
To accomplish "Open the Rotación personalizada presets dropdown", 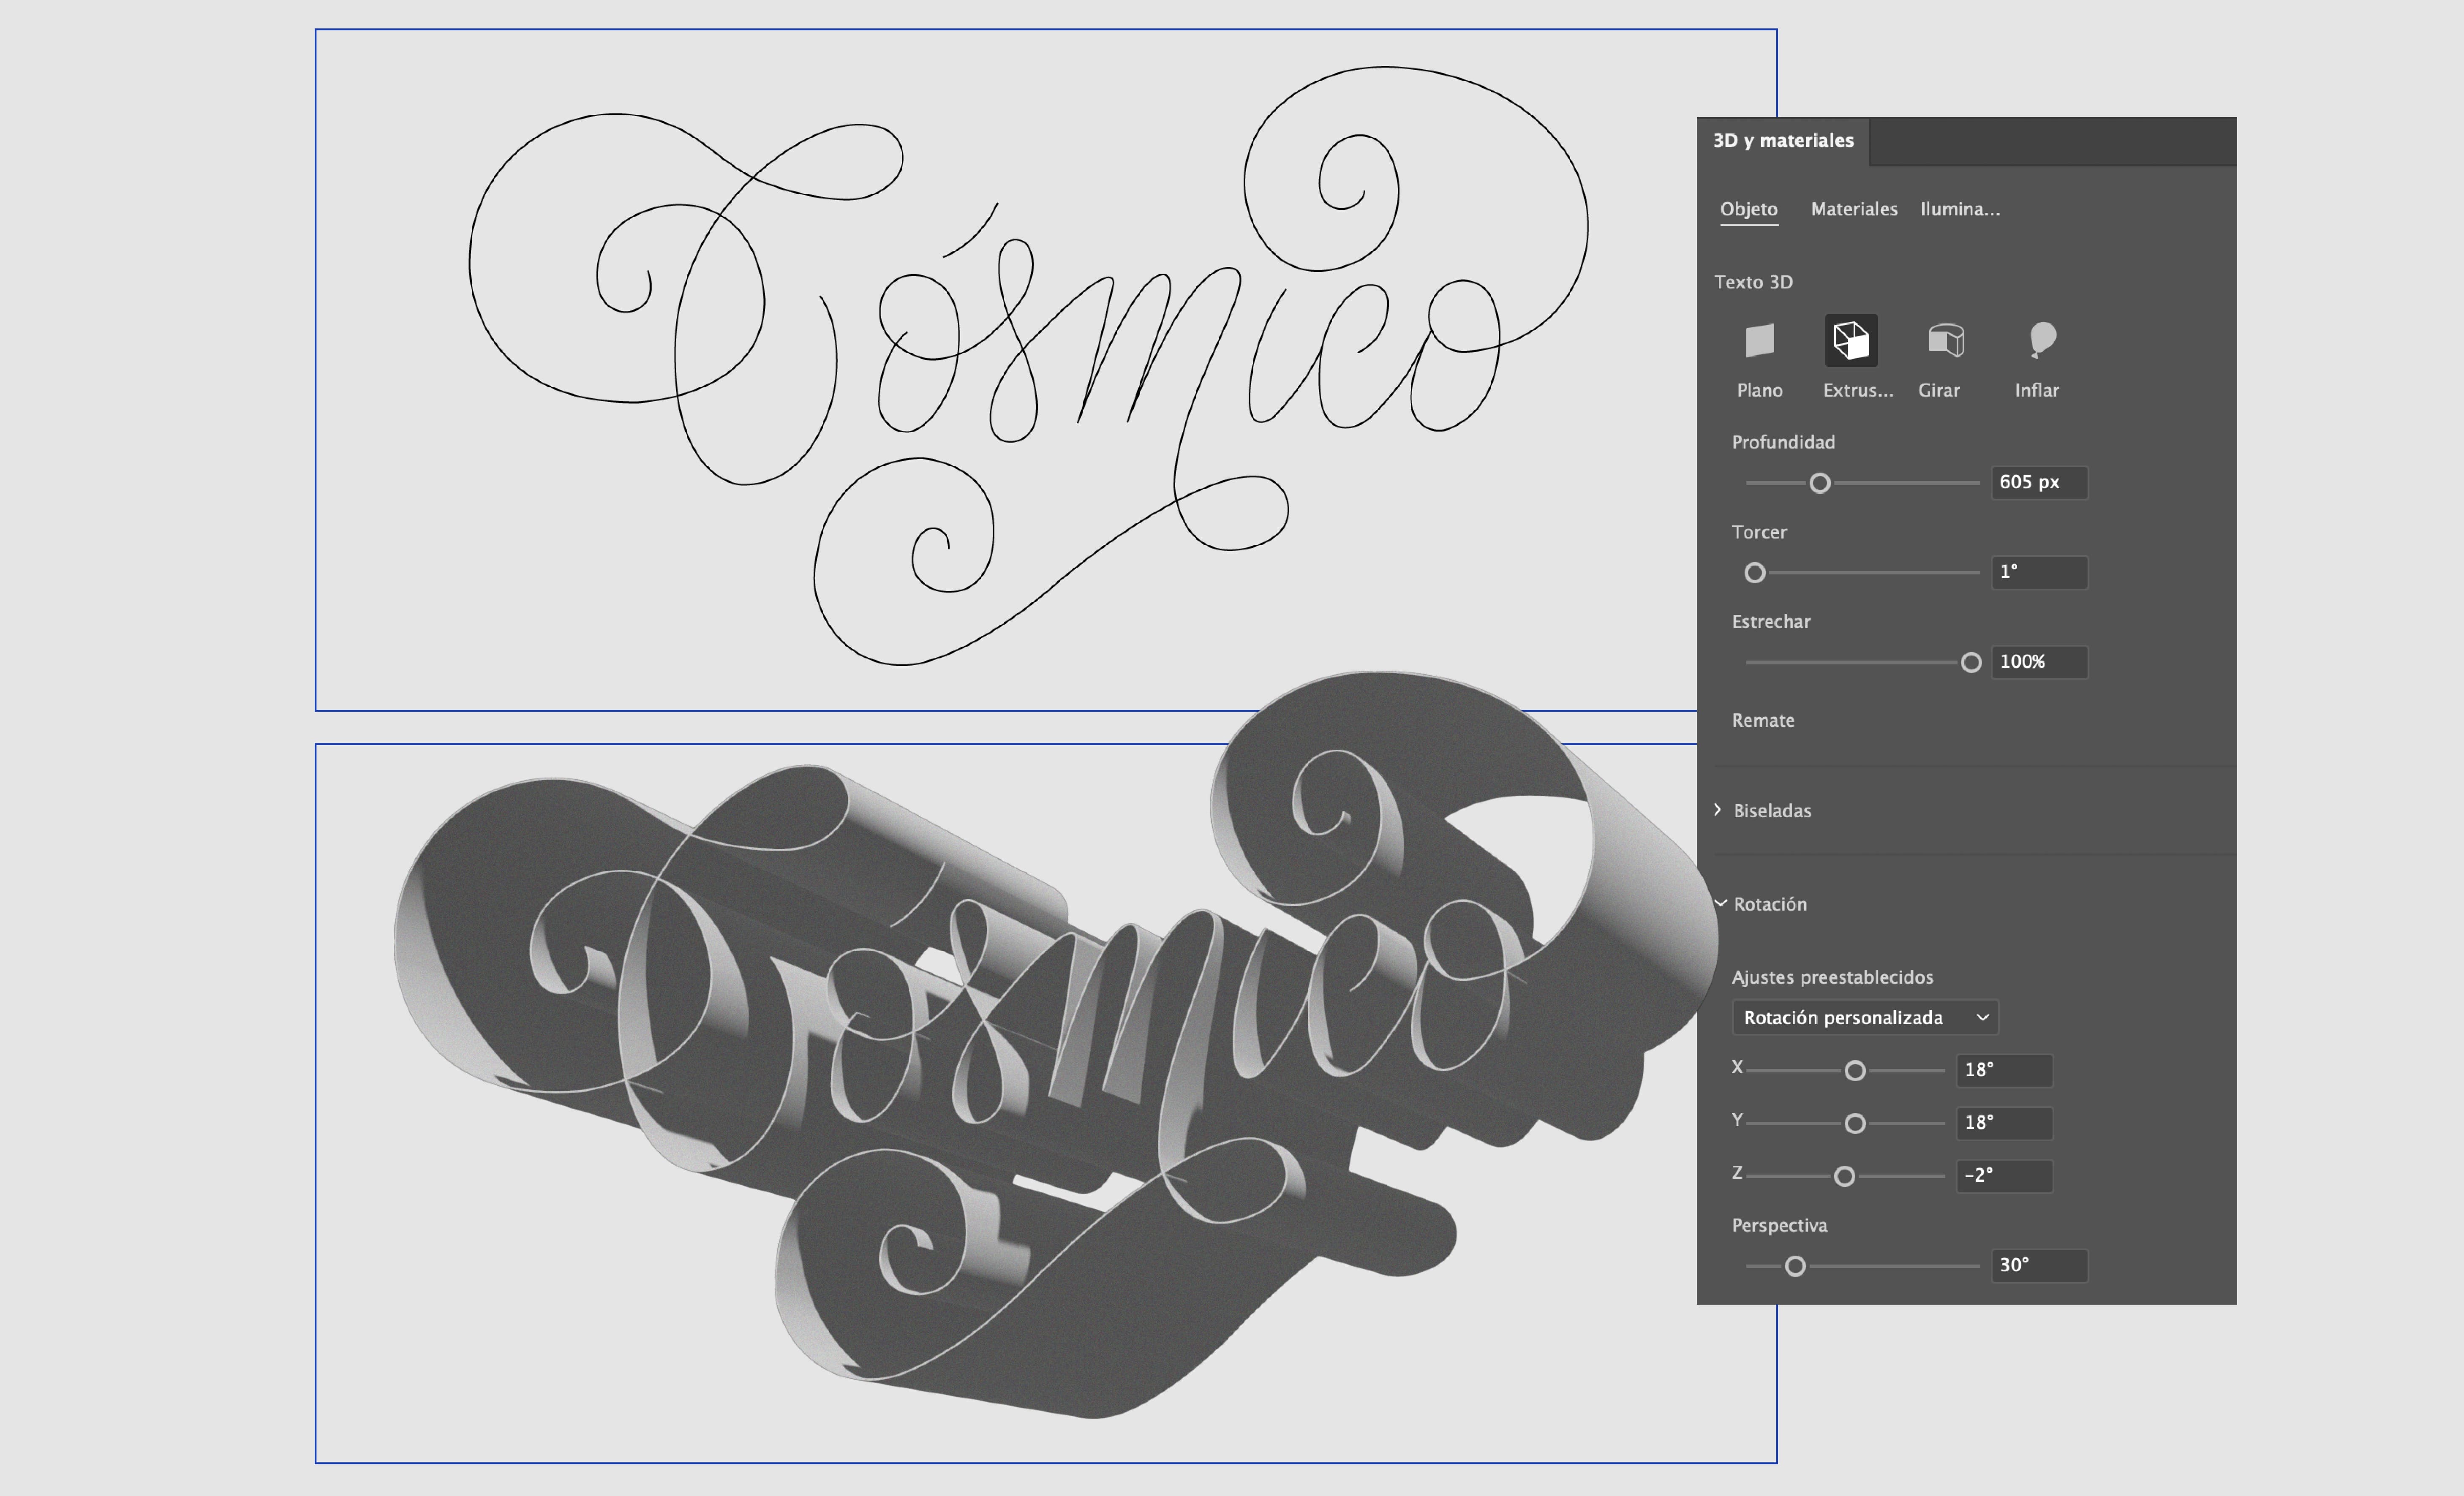I will coord(1864,1017).
